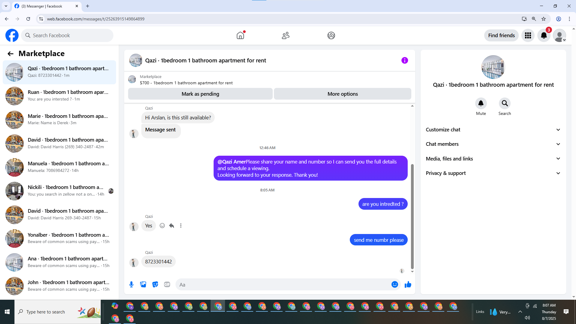Search in conversation
This screenshot has height=324, width=576.
tap(505, 103)
